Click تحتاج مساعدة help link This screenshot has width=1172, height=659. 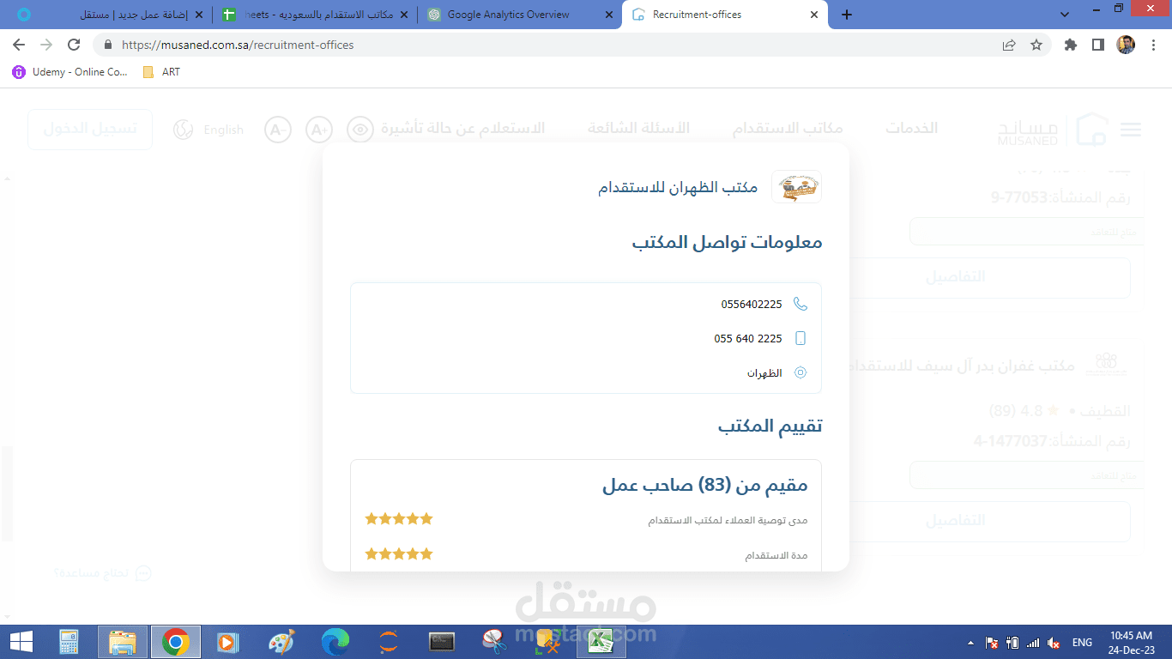(102, 573)
